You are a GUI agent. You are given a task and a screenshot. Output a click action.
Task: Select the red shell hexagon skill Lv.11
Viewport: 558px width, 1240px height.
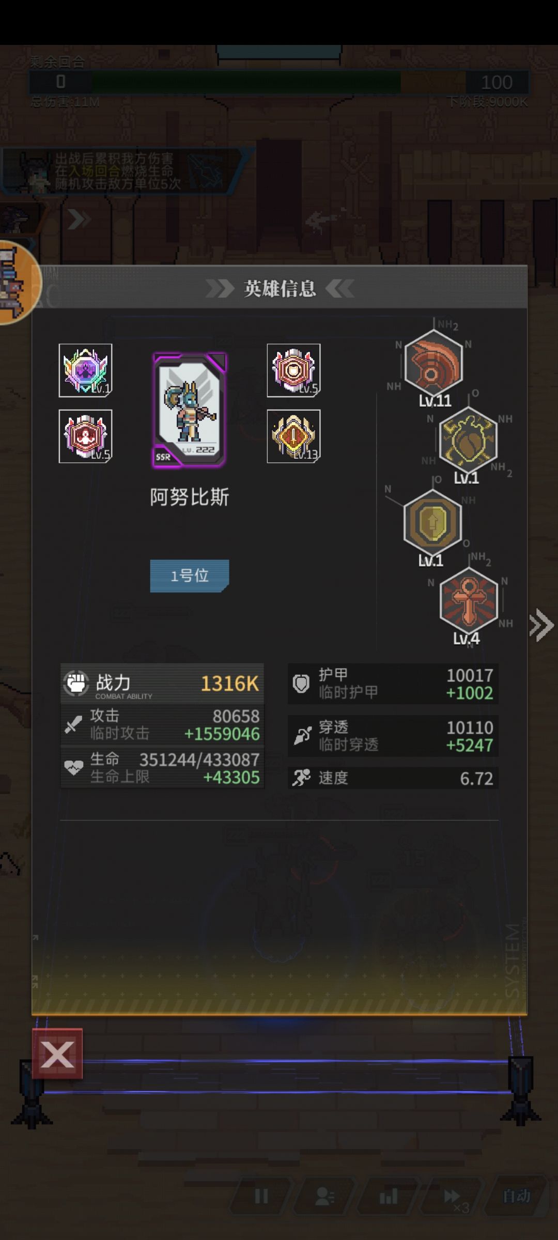(x=433, y=363)
